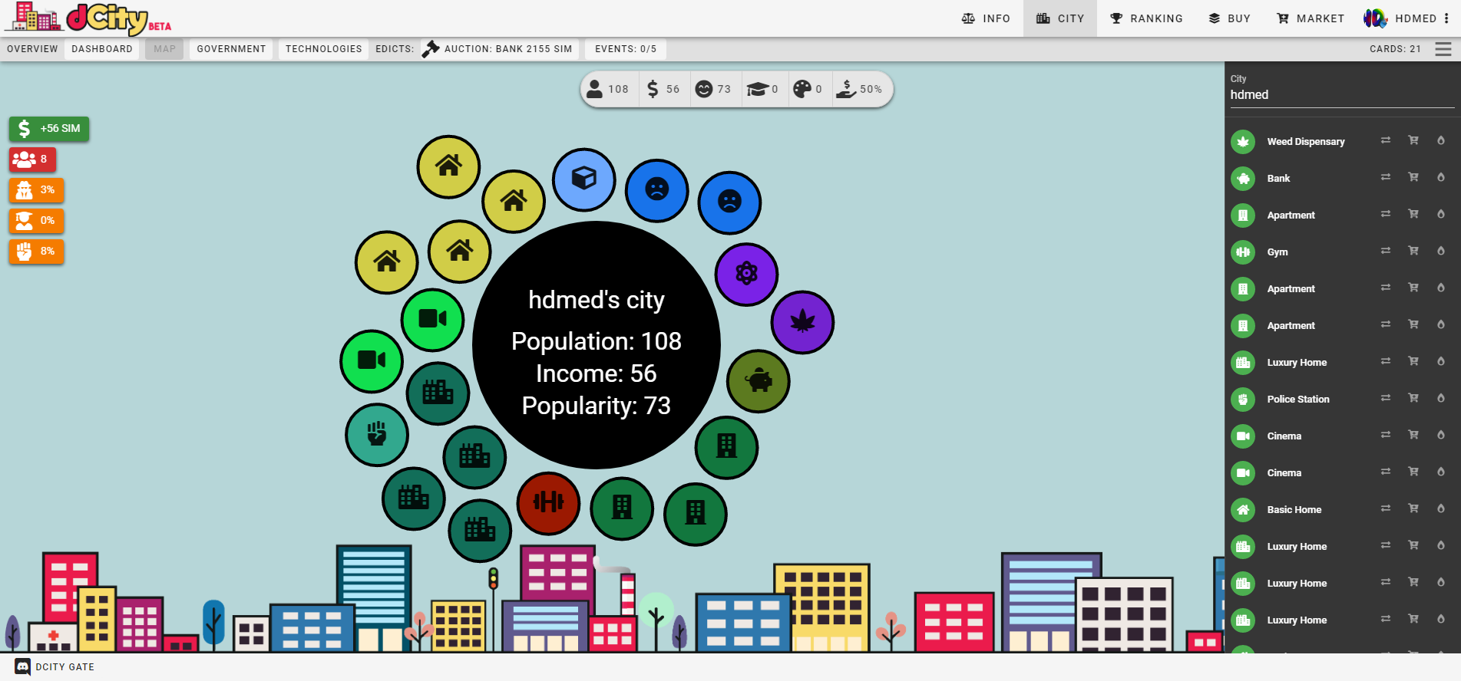This screenshot has height=681, width=1461.
Task: Select the teal raised fist bubble
Action: tap(377, 434)
